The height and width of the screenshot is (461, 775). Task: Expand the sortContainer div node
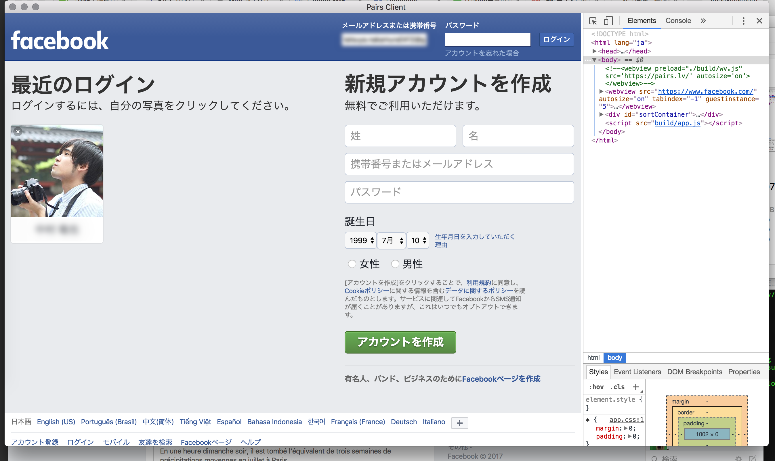(601, 114)
